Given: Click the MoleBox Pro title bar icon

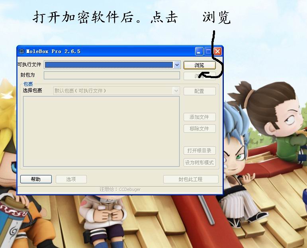Looking at the screenshot, I should tap(22, 51).
